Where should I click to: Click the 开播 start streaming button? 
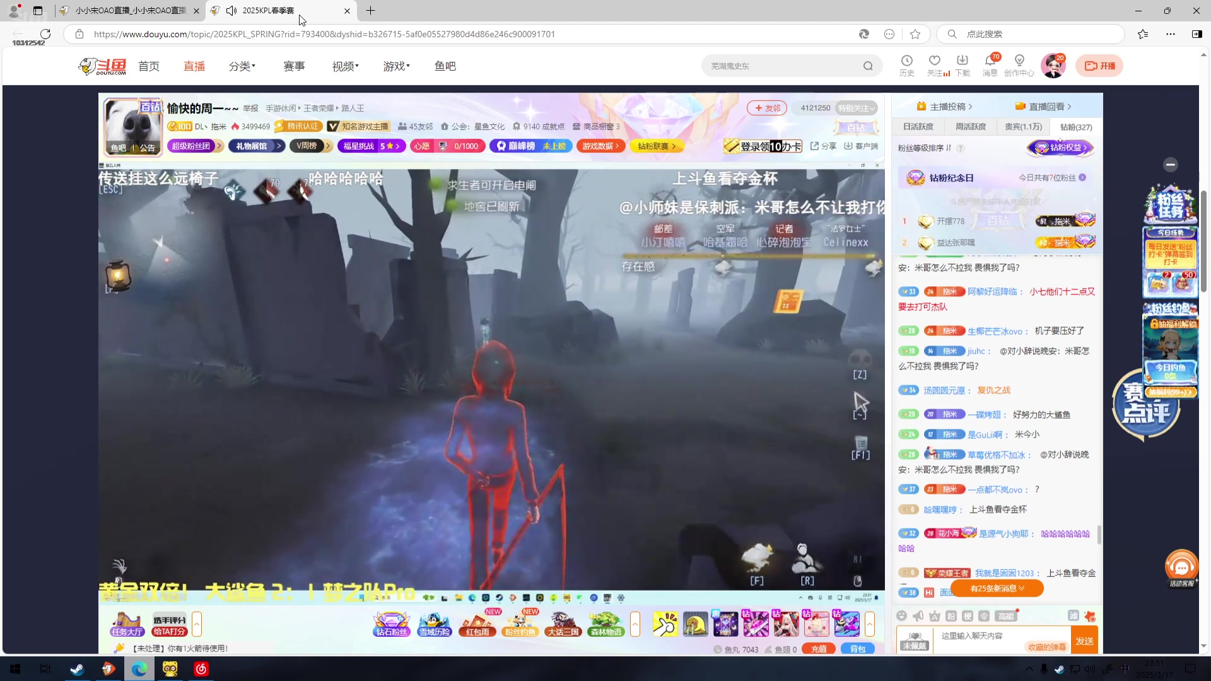tap(1099, 66)
